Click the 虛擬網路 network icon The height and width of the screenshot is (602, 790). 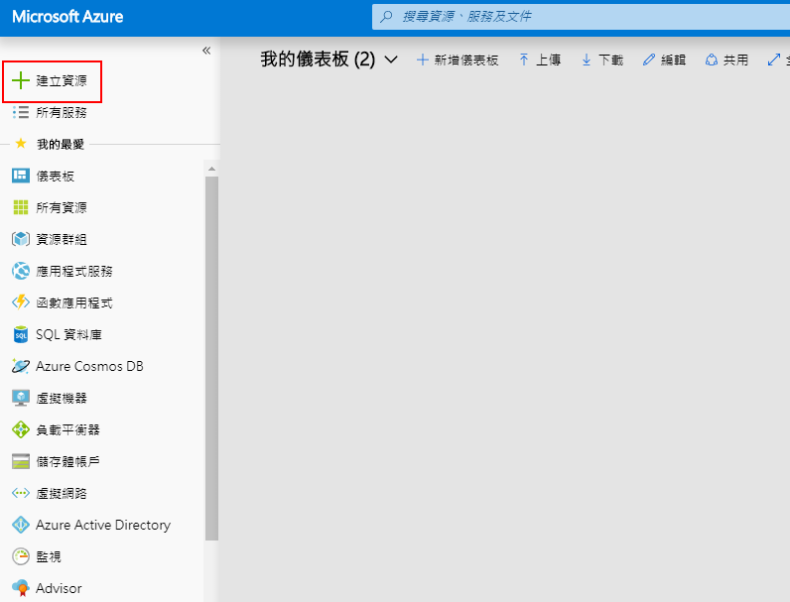pyautogui.click(x=21, y=493)
